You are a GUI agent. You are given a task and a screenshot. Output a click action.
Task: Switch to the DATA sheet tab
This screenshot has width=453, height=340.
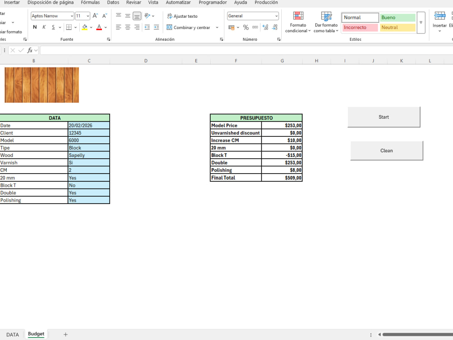coord(12,335)
